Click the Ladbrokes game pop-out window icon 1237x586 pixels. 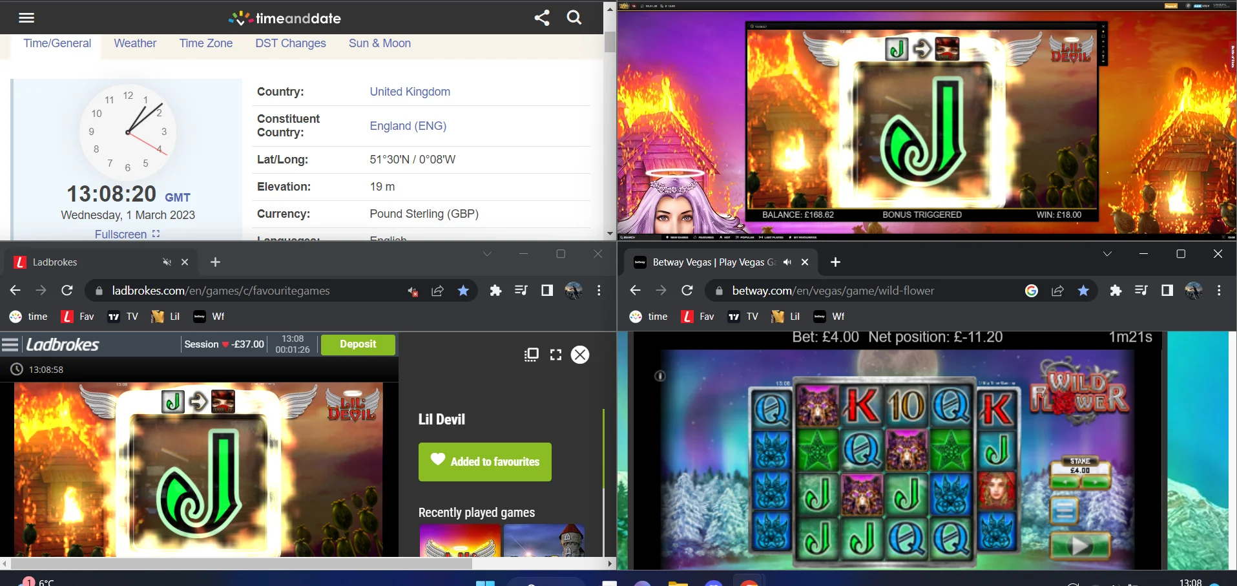coord(532,355)
